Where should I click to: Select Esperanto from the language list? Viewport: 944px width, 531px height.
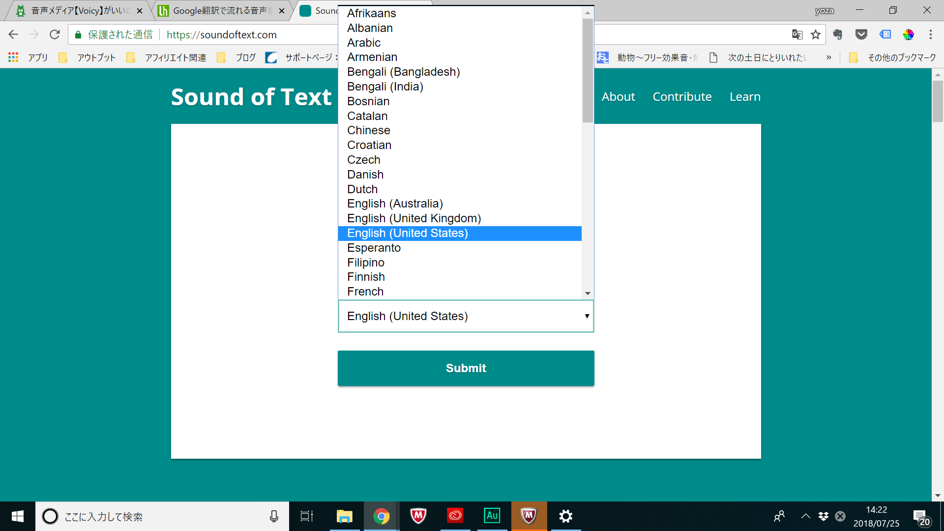pos(460,248)
